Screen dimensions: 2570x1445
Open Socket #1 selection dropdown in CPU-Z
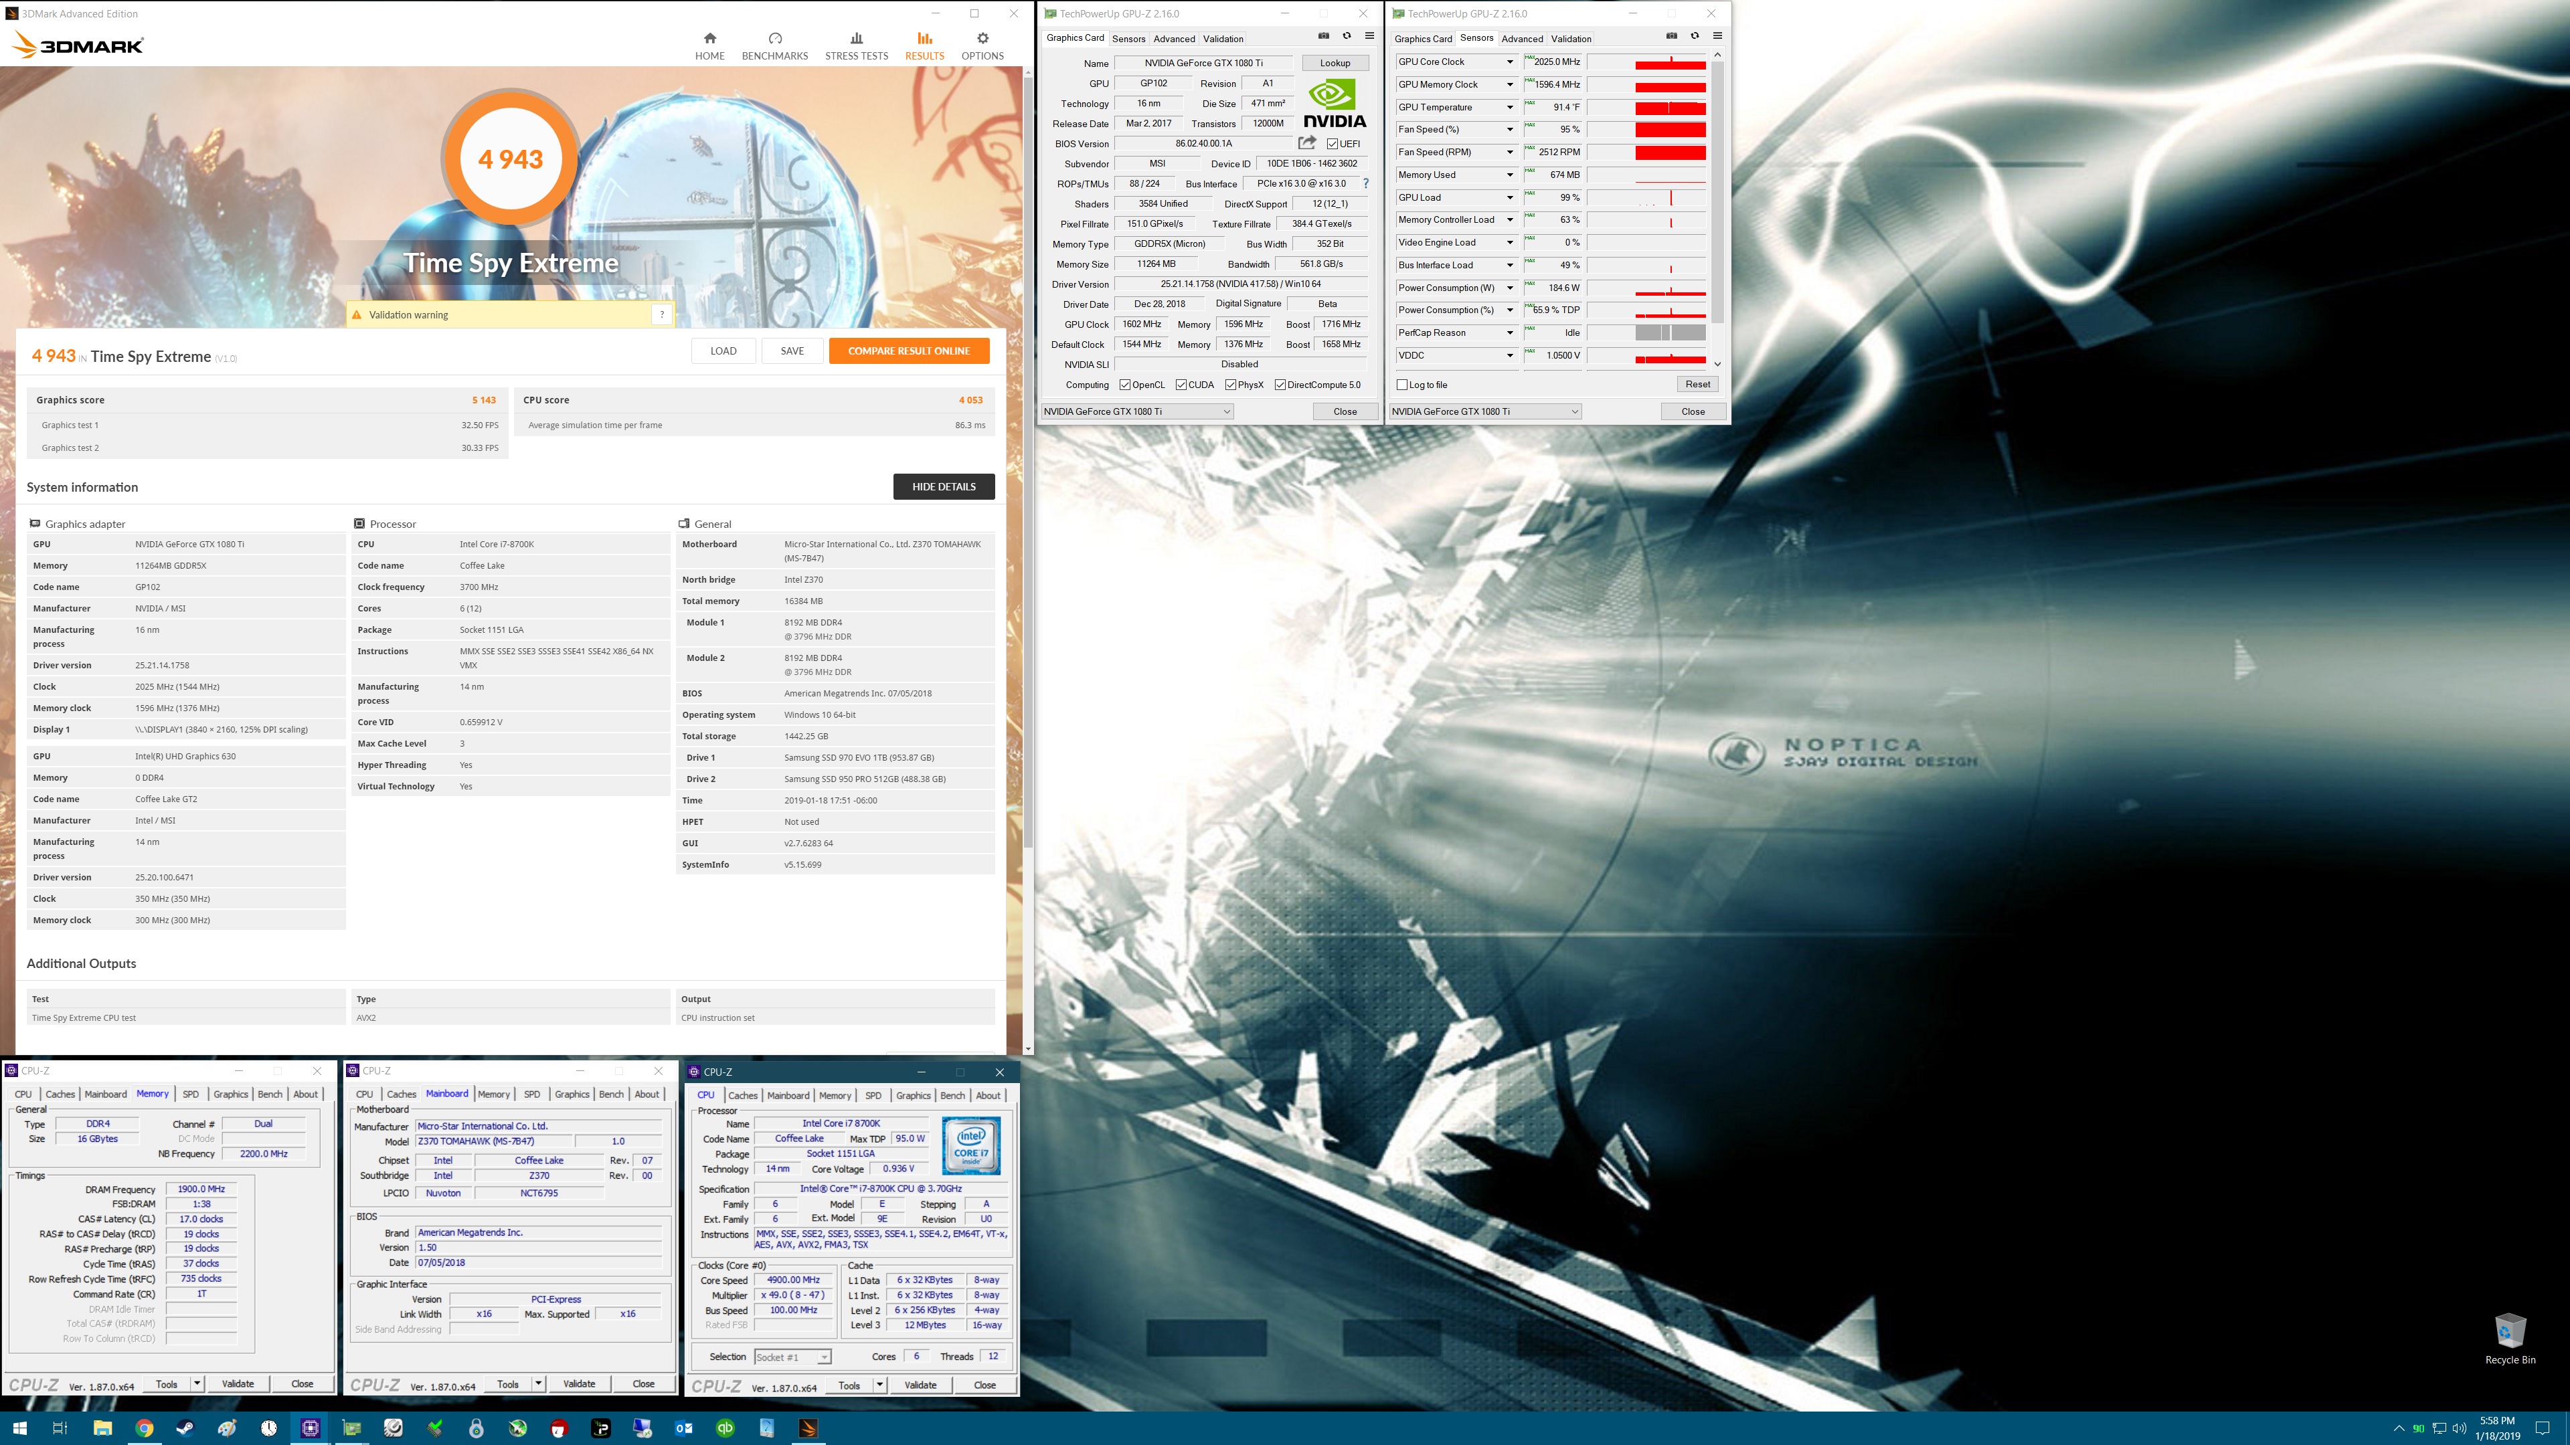(x=792, y=1357)
